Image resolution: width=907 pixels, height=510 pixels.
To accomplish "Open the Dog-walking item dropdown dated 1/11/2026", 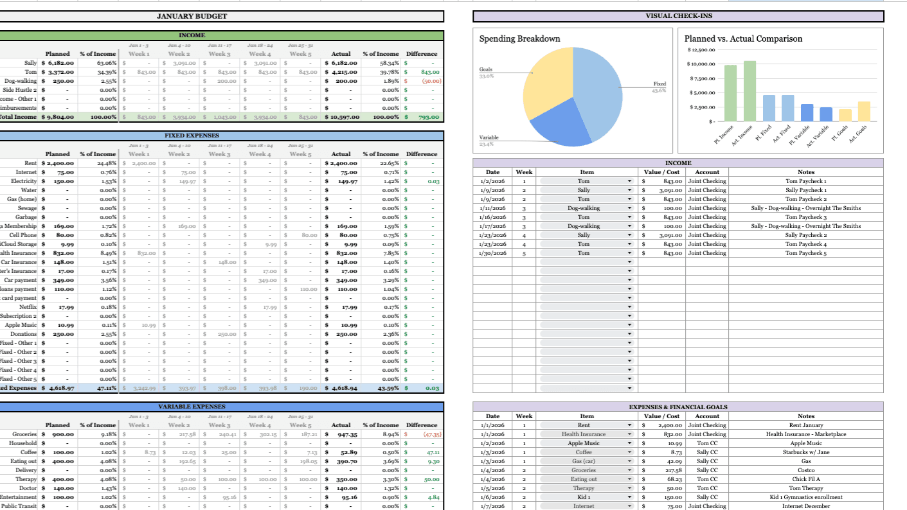I will [x=629, y=208].
